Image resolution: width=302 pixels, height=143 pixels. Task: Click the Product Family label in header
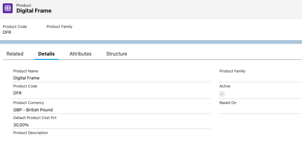59,27
